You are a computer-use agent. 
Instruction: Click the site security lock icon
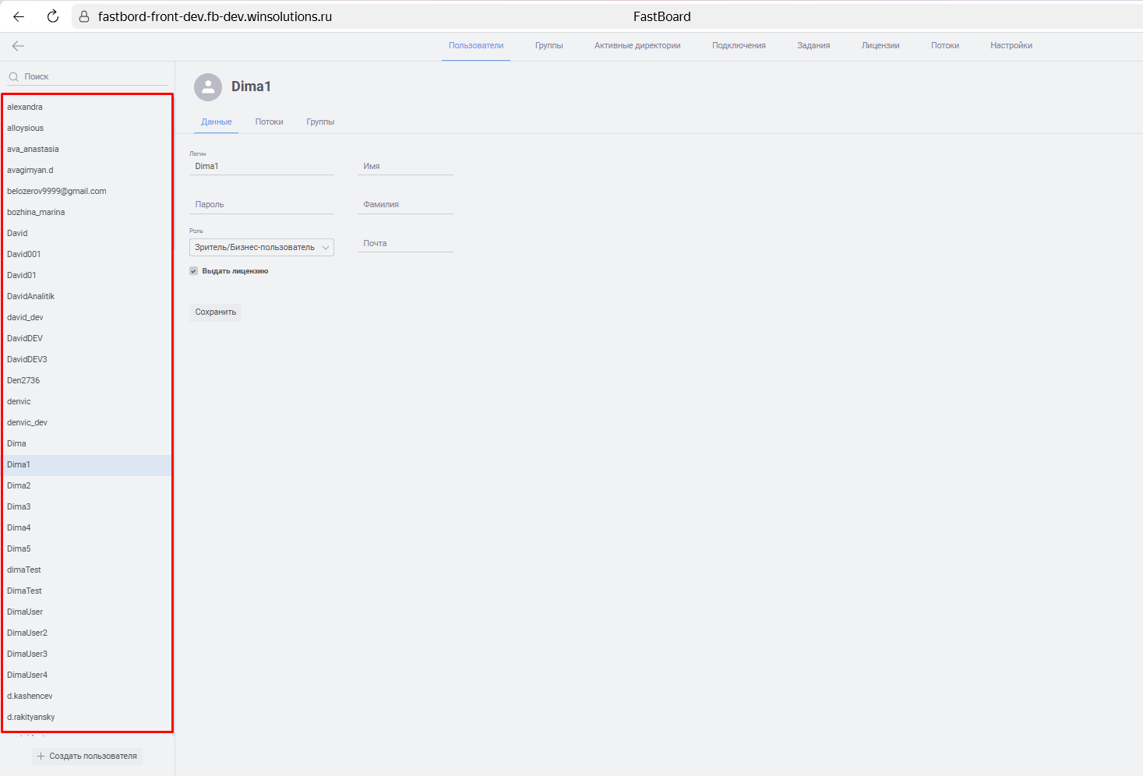[x=84, y=16]
